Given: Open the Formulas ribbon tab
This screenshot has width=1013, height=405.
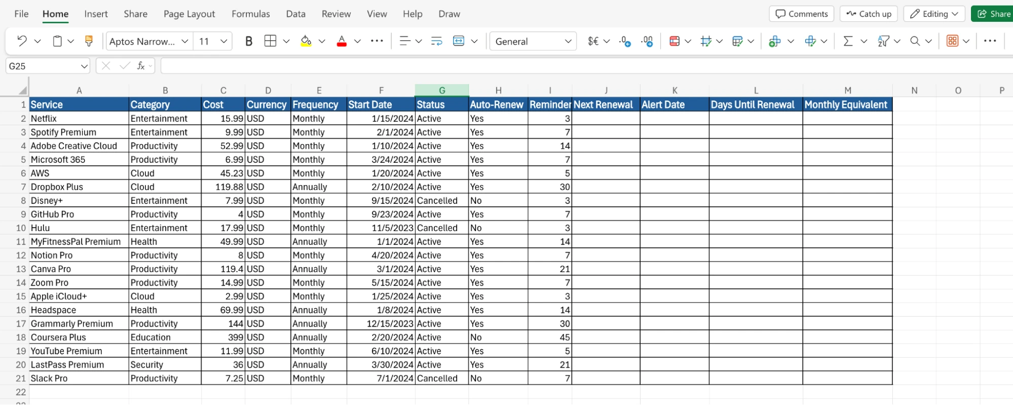Looking at the screenshot, I should click(x=250, y=14).
